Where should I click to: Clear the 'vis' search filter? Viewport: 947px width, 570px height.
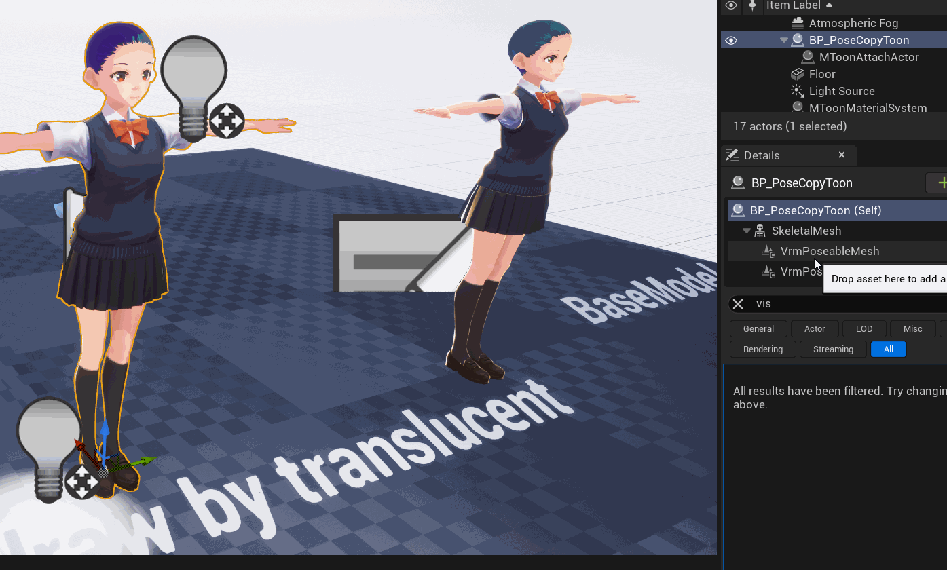click(x=738, y=304)
